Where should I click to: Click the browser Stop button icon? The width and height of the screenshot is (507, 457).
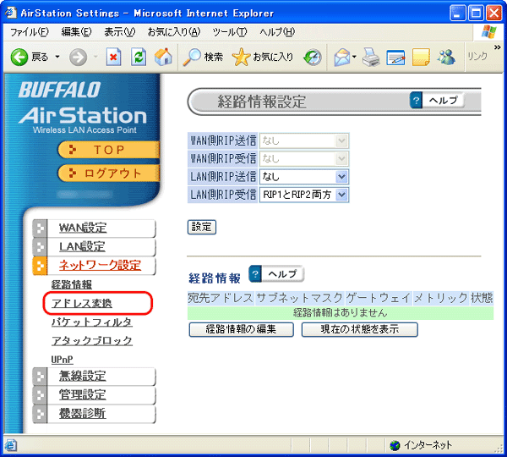click(114, 58)
